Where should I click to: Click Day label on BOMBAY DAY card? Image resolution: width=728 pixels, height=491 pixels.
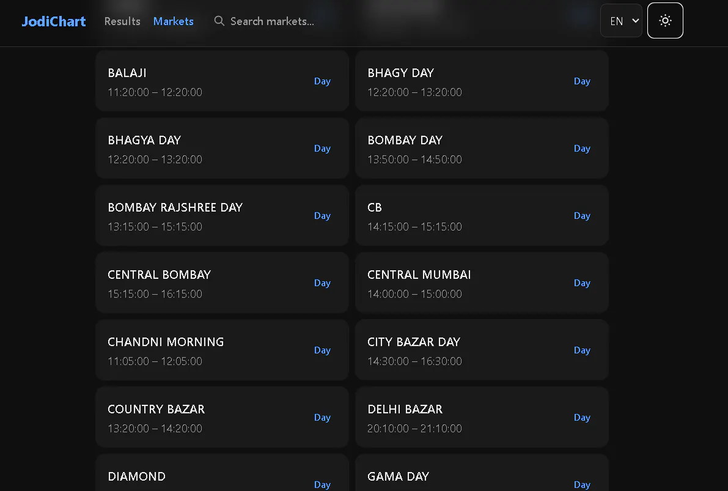(x=582, y=149)
